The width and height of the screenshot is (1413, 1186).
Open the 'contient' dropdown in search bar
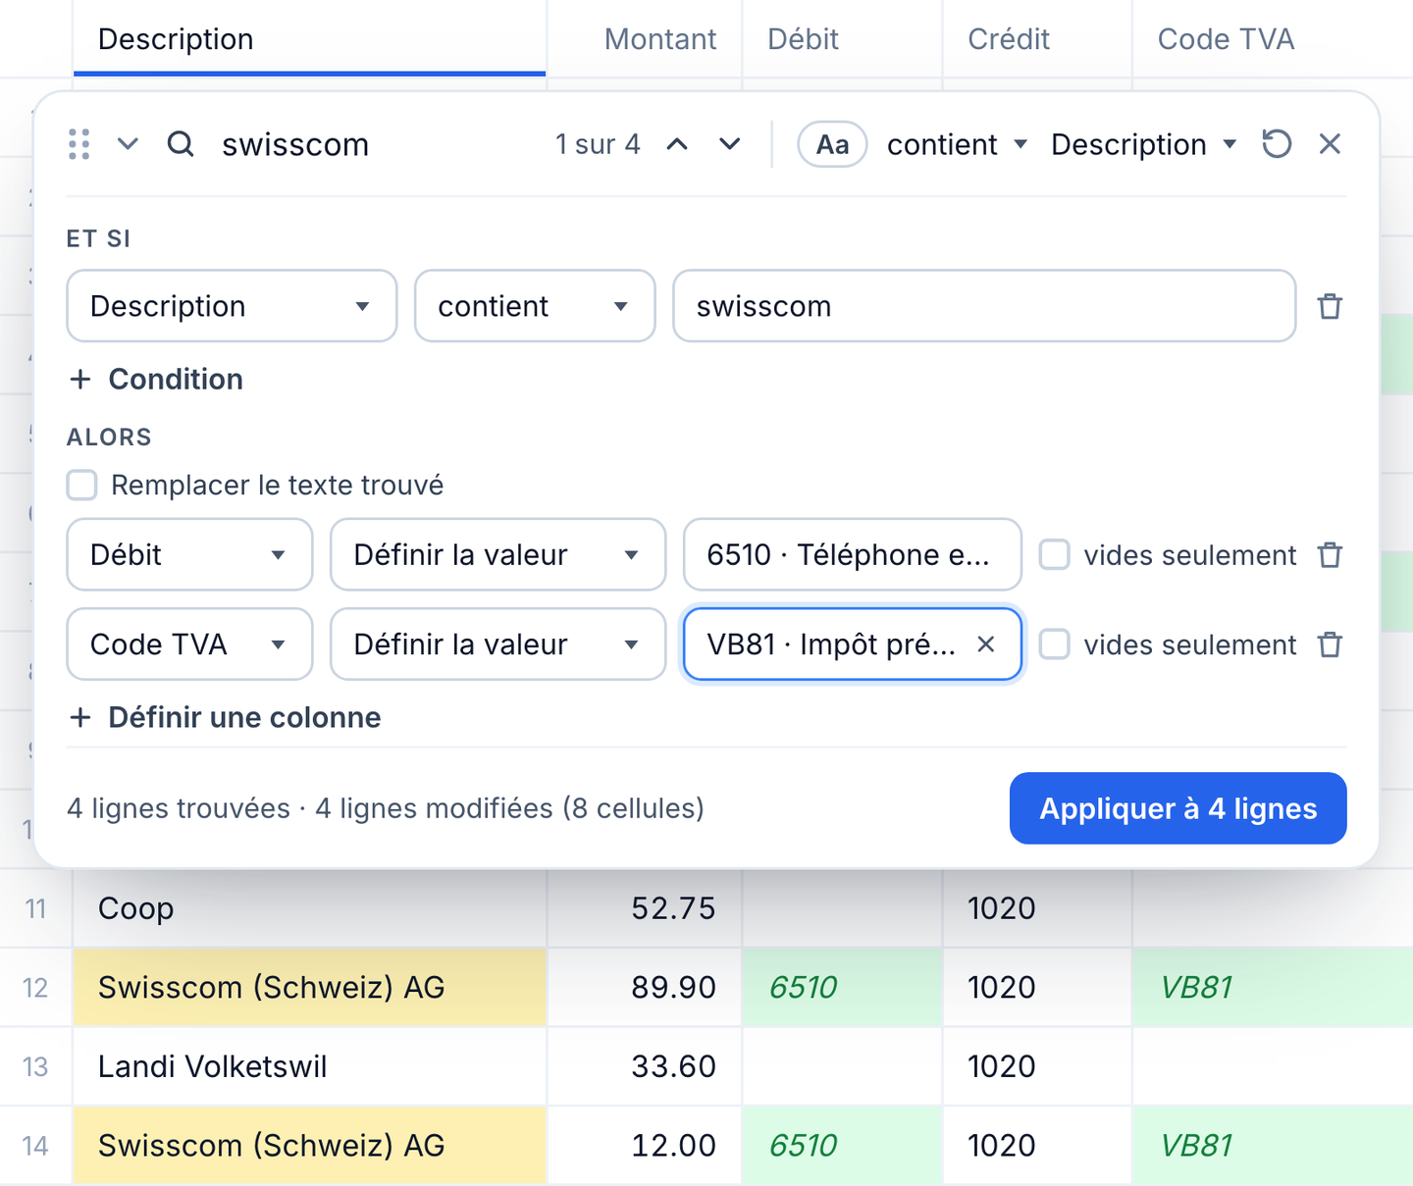957,144
